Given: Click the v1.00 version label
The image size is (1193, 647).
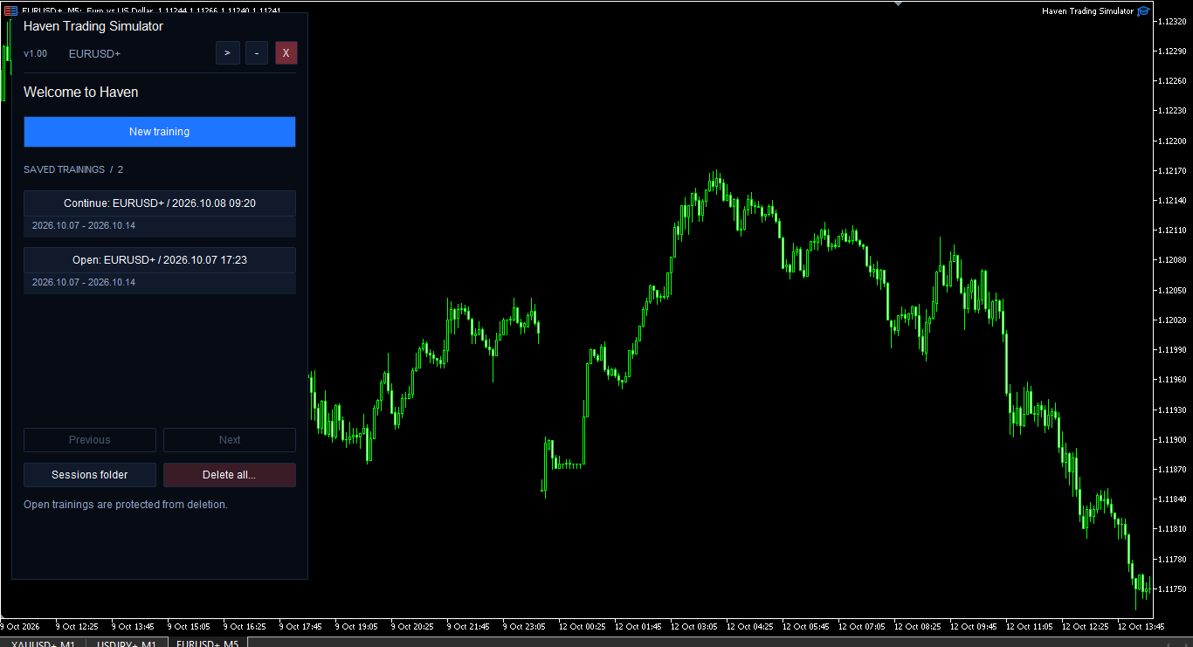Looking at the screenshot, I should (36, 54).
